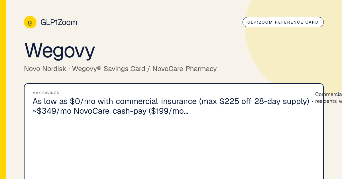
Task: Click the As low as $0/mo text
Action: tap(64, 101)
